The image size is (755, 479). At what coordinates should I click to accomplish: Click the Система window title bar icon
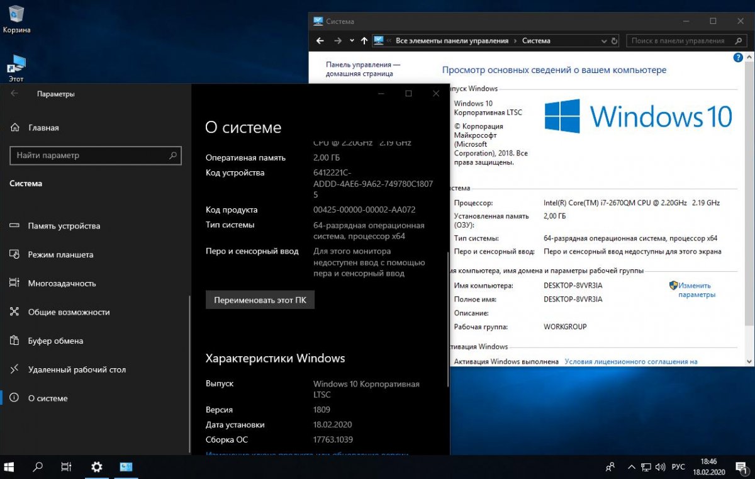318,21
